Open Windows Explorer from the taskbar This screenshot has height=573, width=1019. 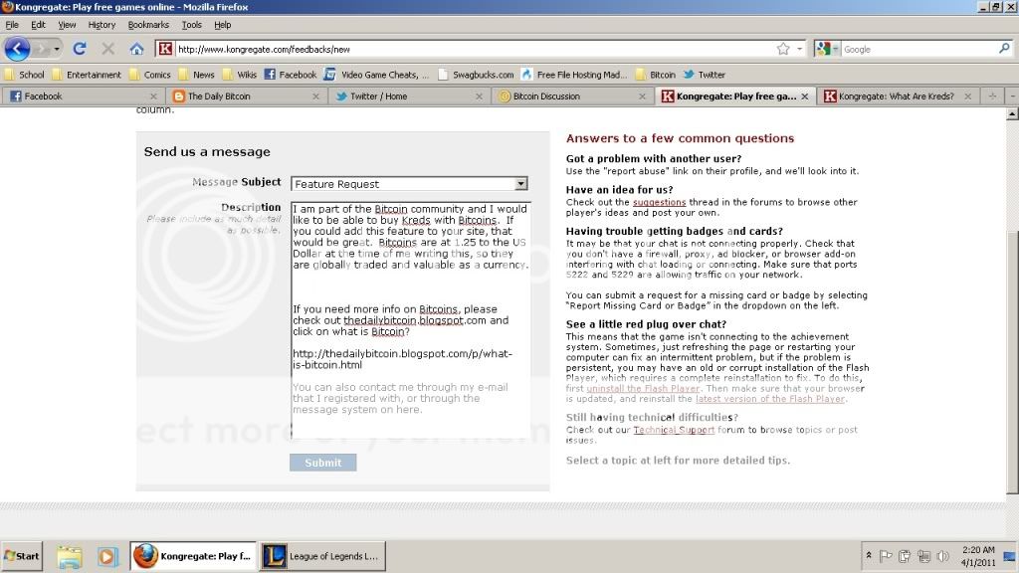tap(69, 556)
